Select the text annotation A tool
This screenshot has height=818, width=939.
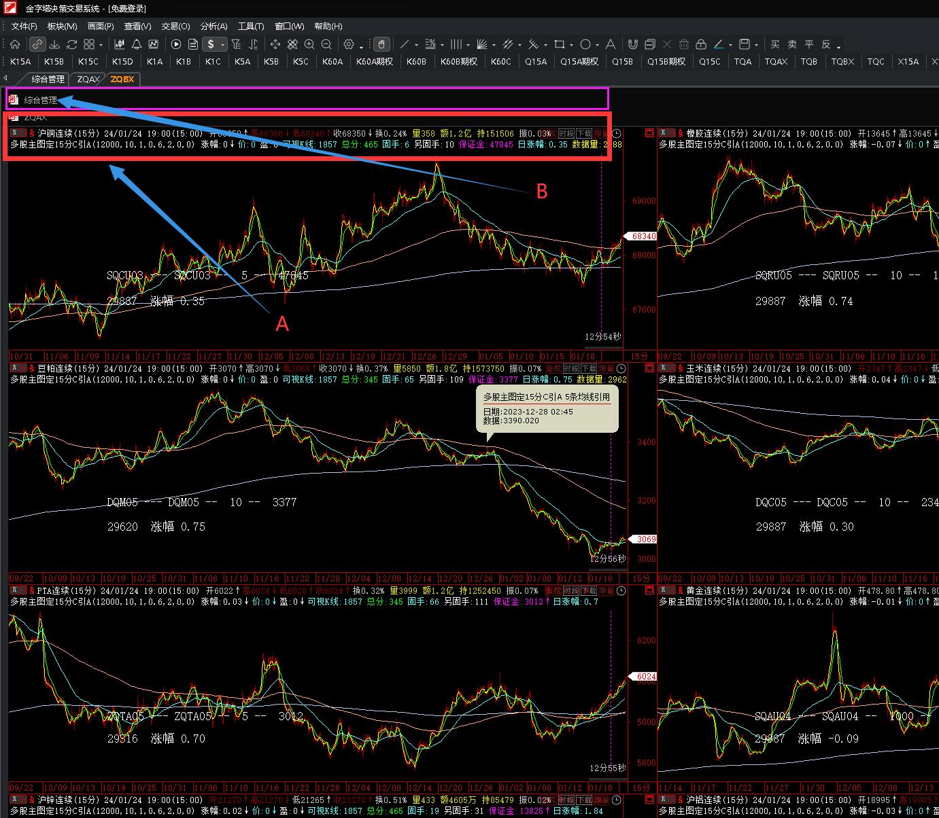point(610,44)
